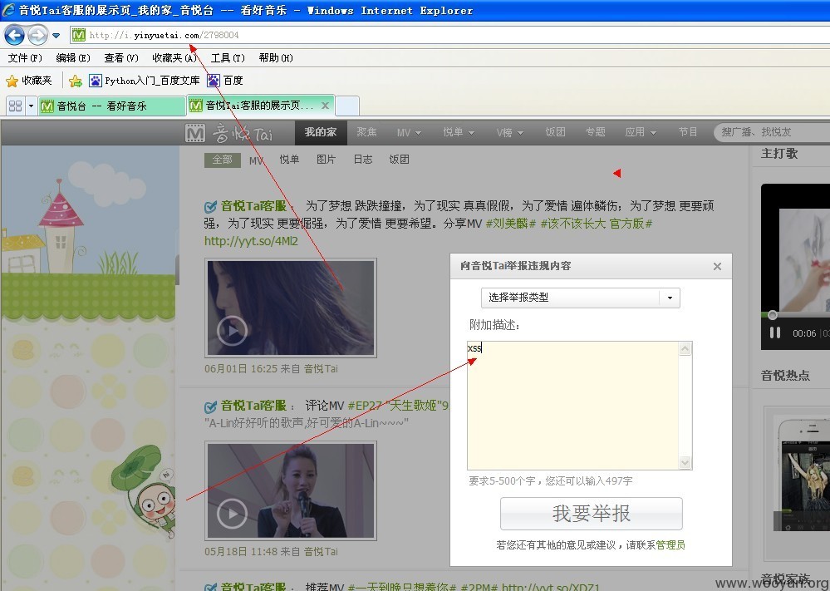Select the MV feed filter
This screenshot has height=591, width=830.
click(x=256, y=160)
